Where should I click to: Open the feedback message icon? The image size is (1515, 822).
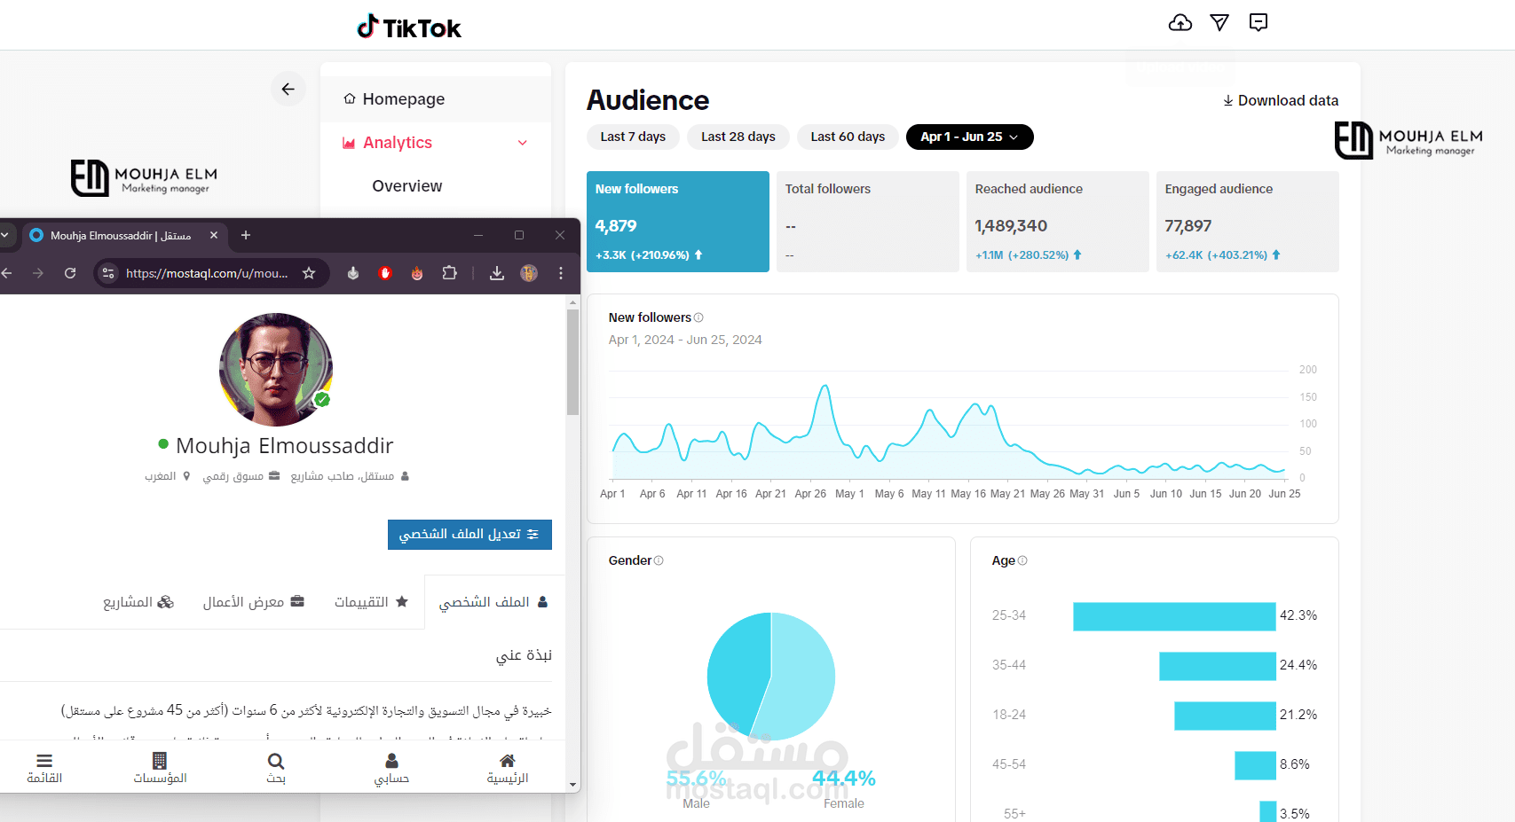[x=1259, y=23]
